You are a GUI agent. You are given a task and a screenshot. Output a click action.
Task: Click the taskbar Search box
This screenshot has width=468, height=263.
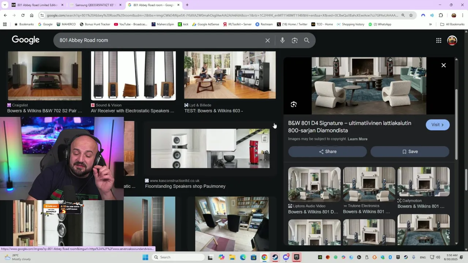(178, 257)
